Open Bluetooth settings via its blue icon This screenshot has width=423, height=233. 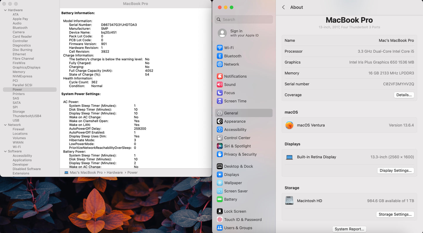(x=220, y=56)
